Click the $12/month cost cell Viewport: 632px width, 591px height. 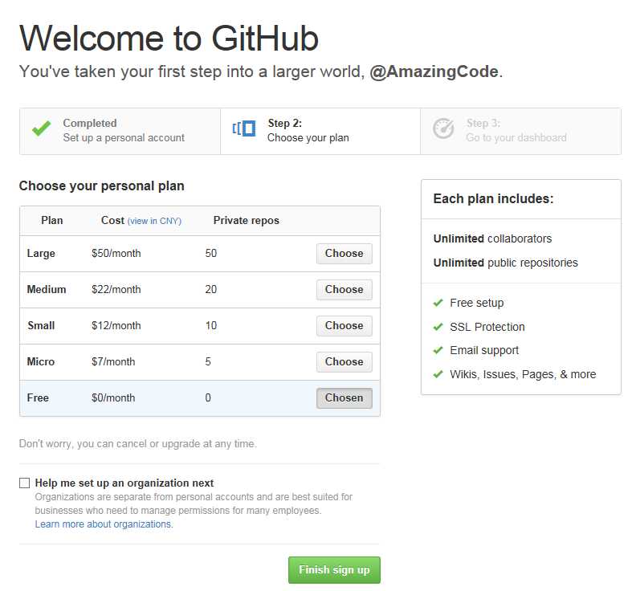tap(116, 325)
